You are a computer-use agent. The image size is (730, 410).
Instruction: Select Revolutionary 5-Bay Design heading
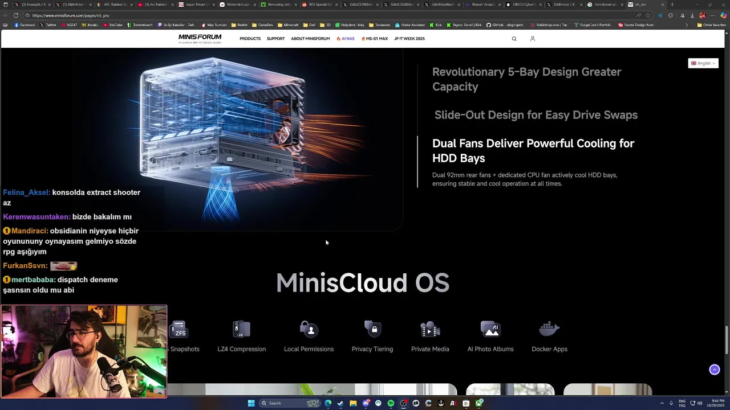click(526, 79)
